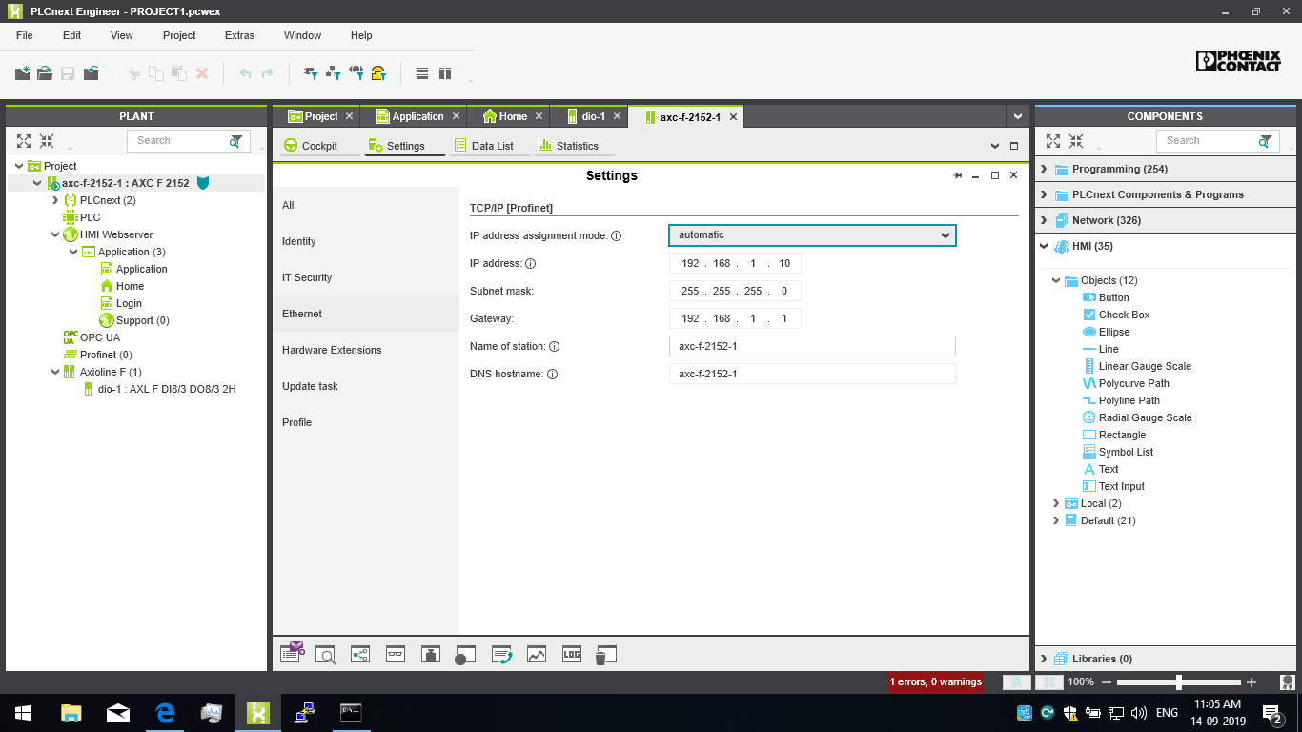Collapse all nodes in COMPONENTS panel

point(1076,141)
